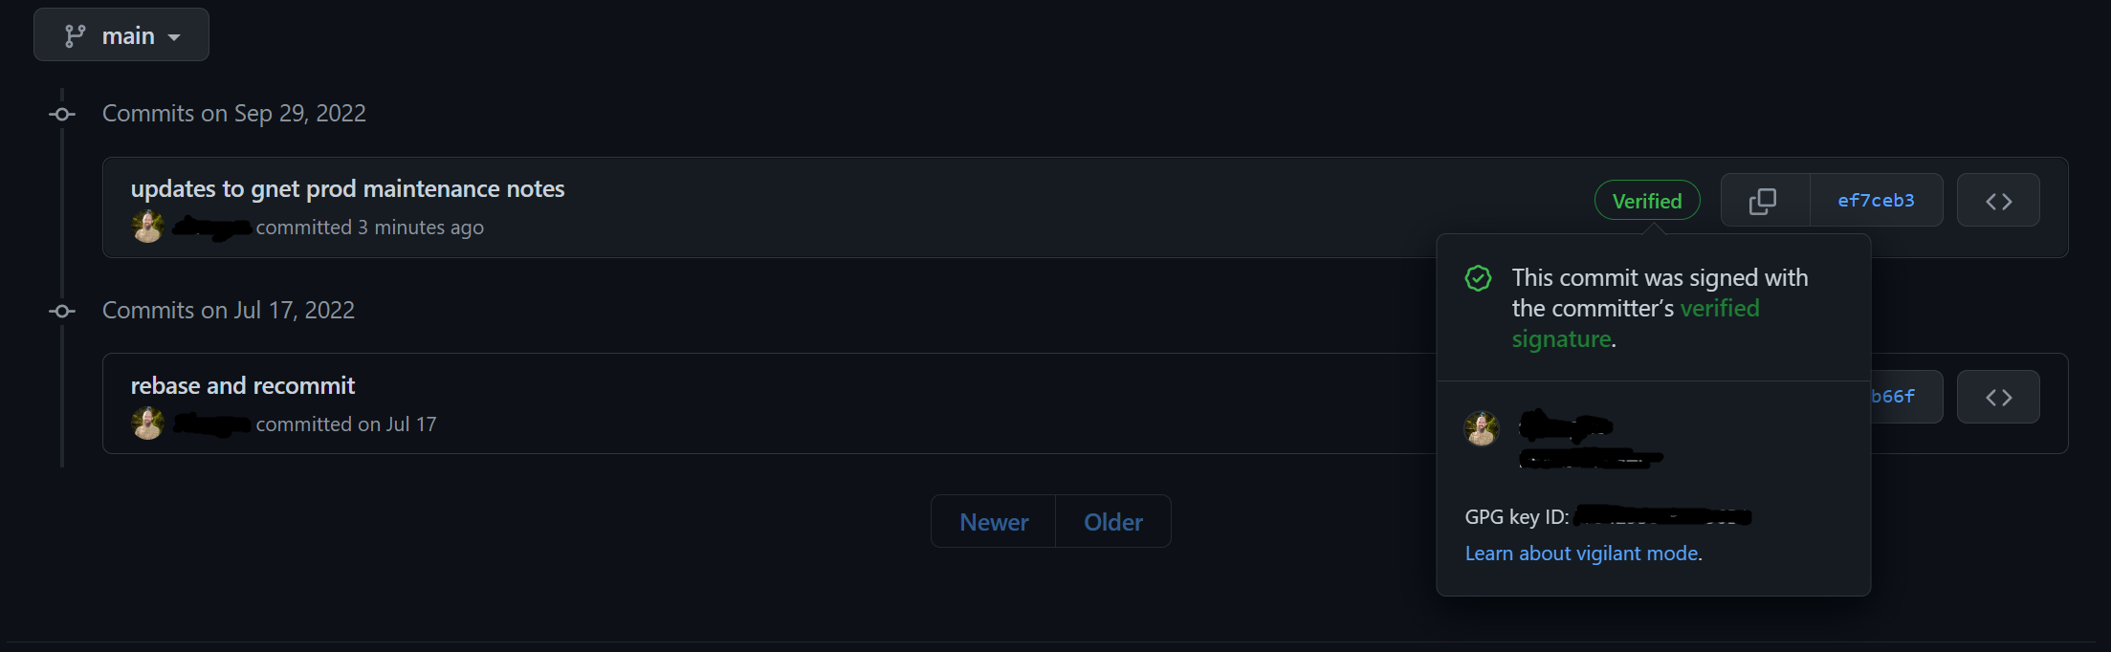Browse repository code at commit ef7ceb3
This screenshot has width=2111, height=652.
(1997, 200)
